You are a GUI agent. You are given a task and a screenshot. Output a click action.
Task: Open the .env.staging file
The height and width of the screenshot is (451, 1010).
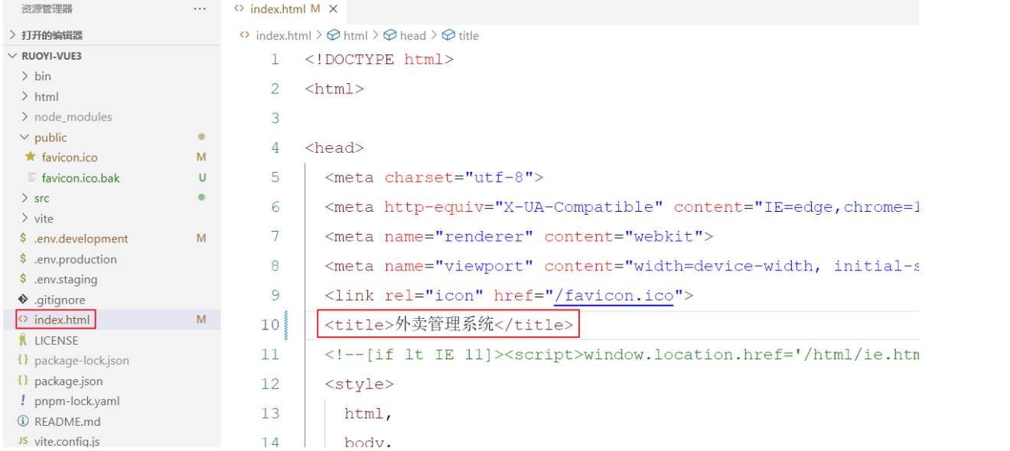tap(66, 279)
